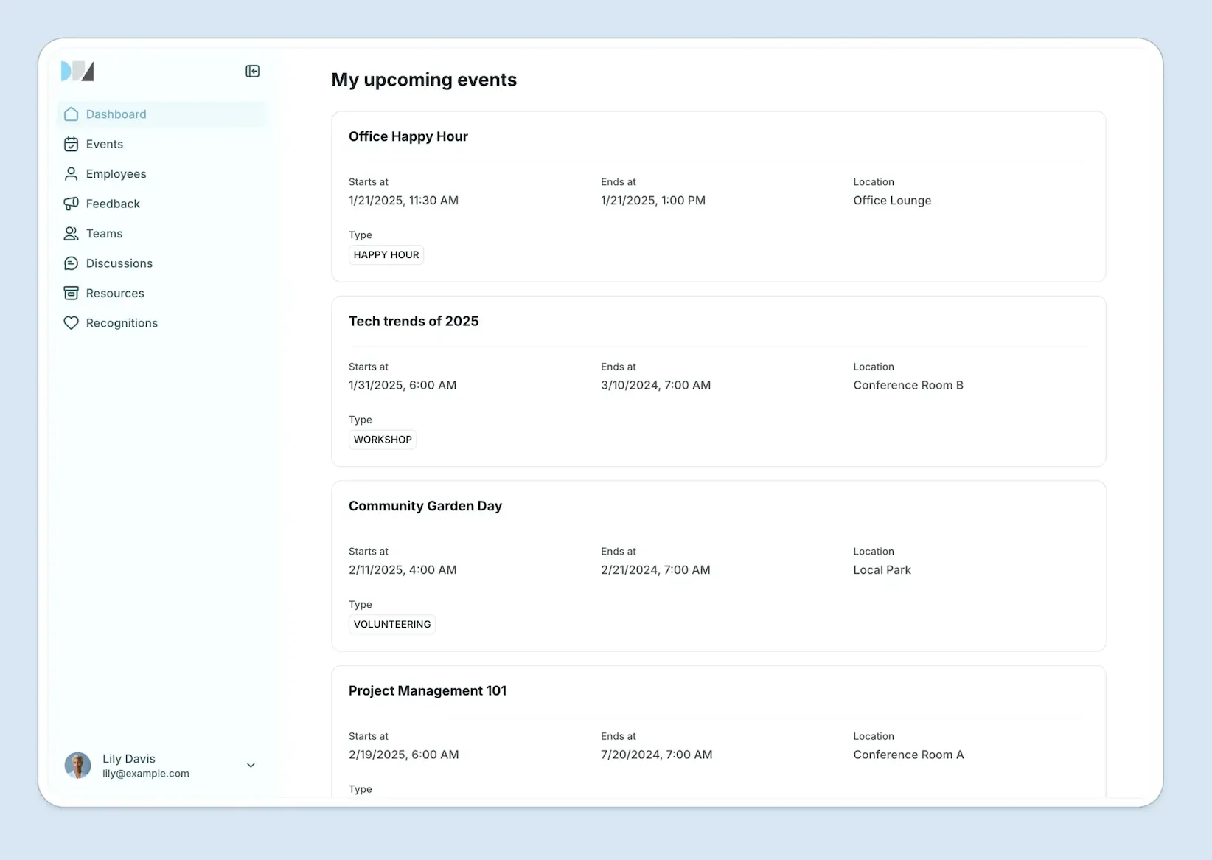The width and height of the screenshot is (1212, 860).
Task: Click the Teams people icon
Action: (x=71, y=234)
